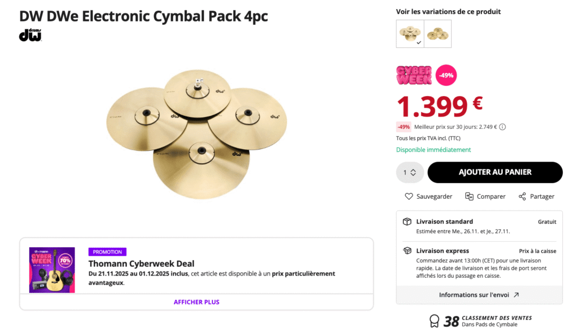Click the heart icon to save product
Image resolution: width=578 pixels, height=332 pixels.
coord(409,196)
